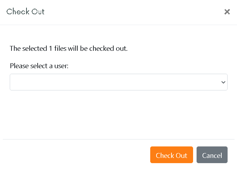Click inside the user dropdown field
Screen dimensions: 237x176
click(x=118, y=82)
